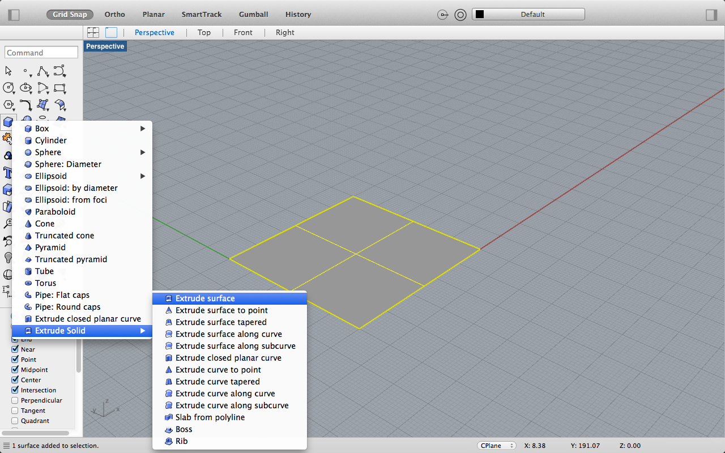The image size is (725, 453).
Task: Choose Extrude surface to point
Action: click(x=229, y=310)
